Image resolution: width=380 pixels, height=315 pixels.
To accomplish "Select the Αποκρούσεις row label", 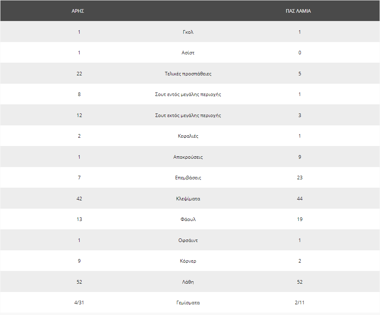I will [x=188, y=157].
